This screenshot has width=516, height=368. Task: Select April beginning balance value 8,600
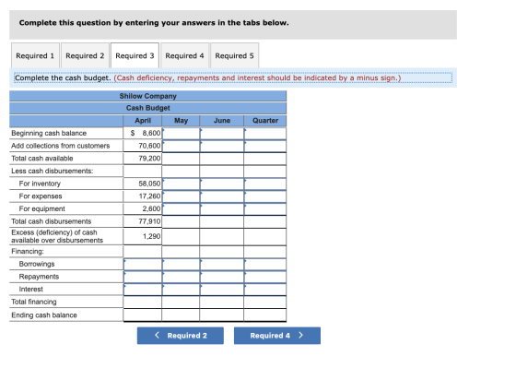(x=151, y=133)
